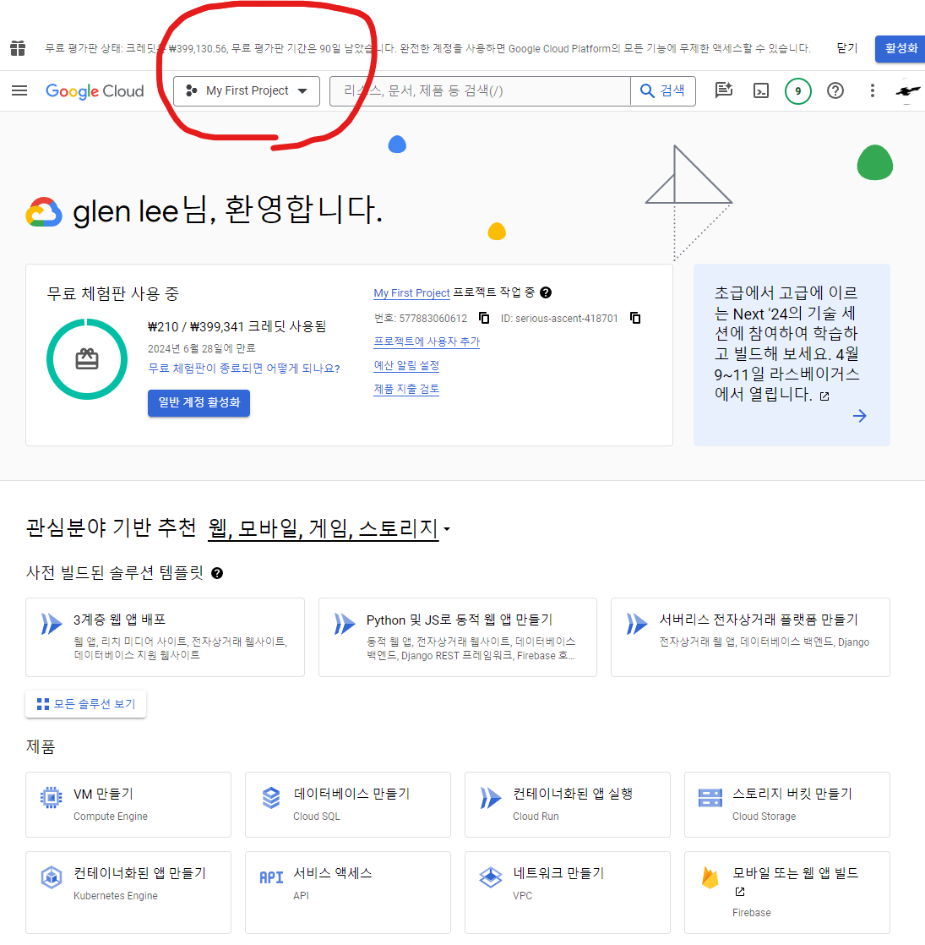Click in the resource search input field
This screenshot has height=945, width=925.
point(480,91)
